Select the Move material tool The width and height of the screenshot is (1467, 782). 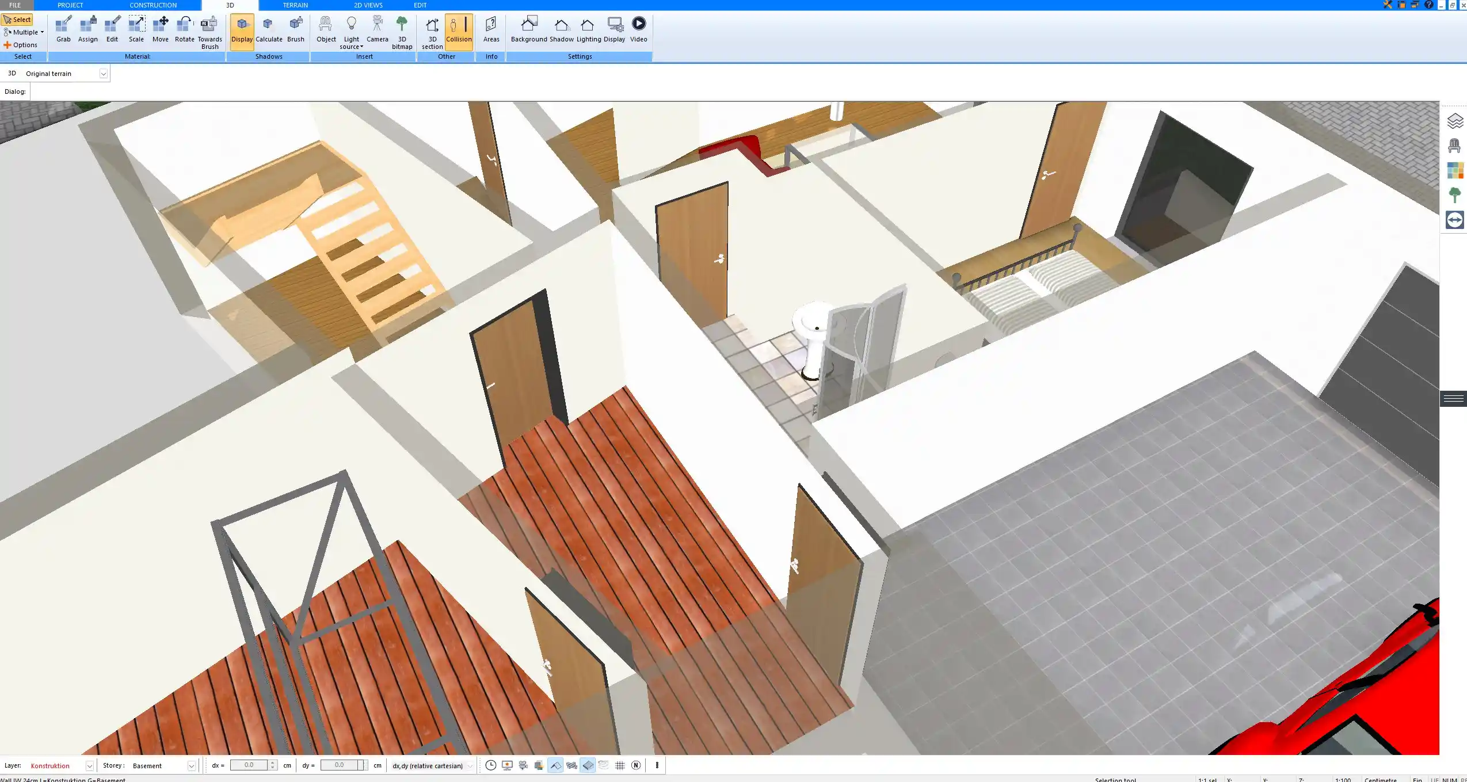[x=161, y=30]
